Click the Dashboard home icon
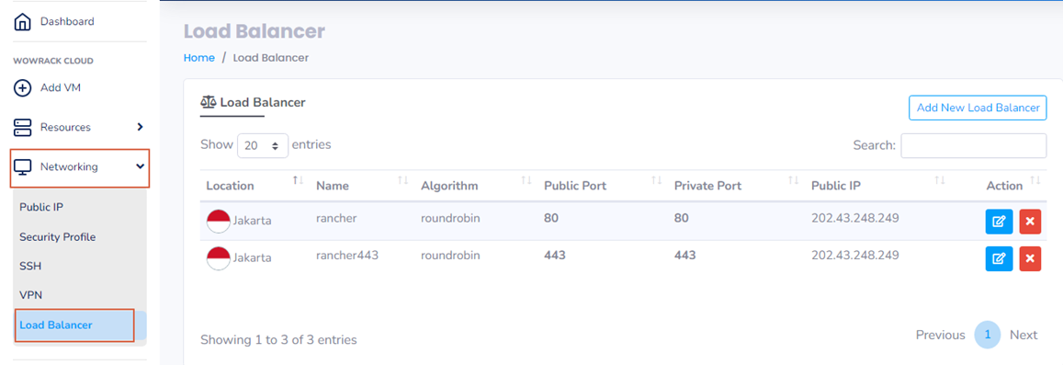 pyautogui.click(x=22, y=22)
